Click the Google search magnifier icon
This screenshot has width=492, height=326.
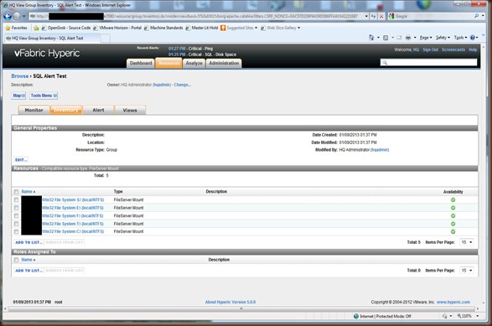coord(476,16)
